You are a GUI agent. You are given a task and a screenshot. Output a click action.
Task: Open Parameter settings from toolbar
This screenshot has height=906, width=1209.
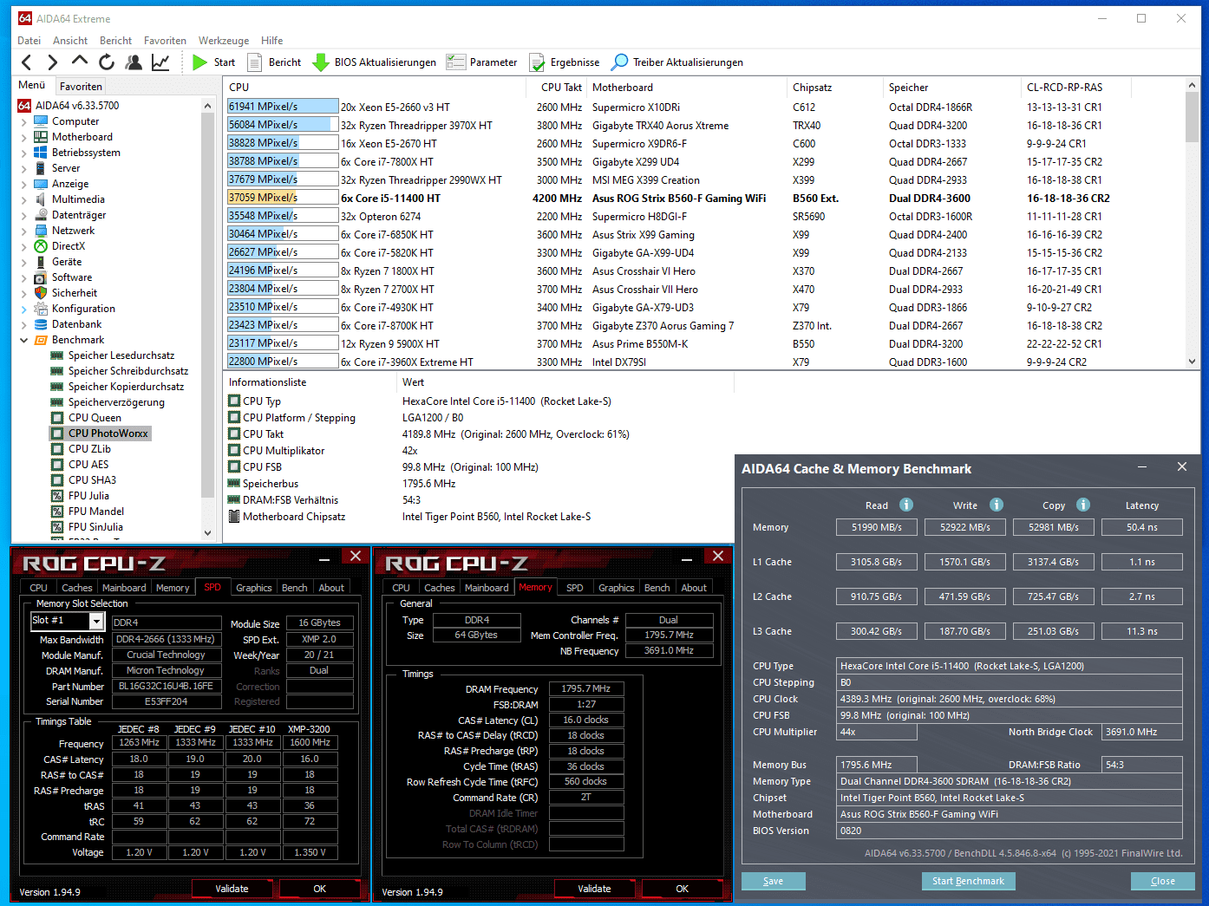tap(481, 62)
